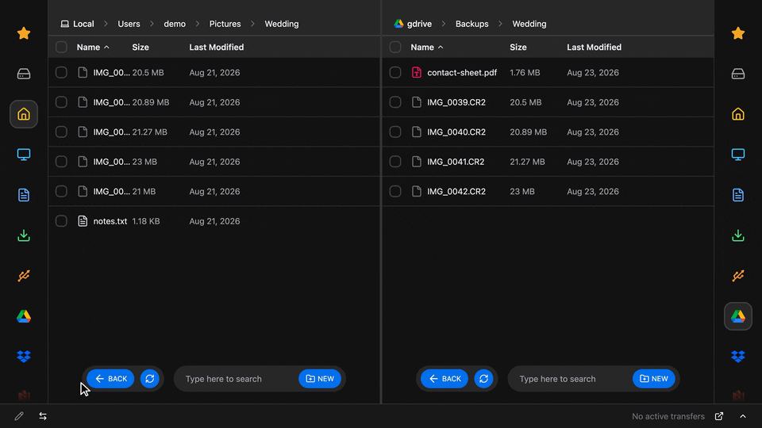
Task: Refresh the gdrive Wedding folder pane
Action: (483, 379)
